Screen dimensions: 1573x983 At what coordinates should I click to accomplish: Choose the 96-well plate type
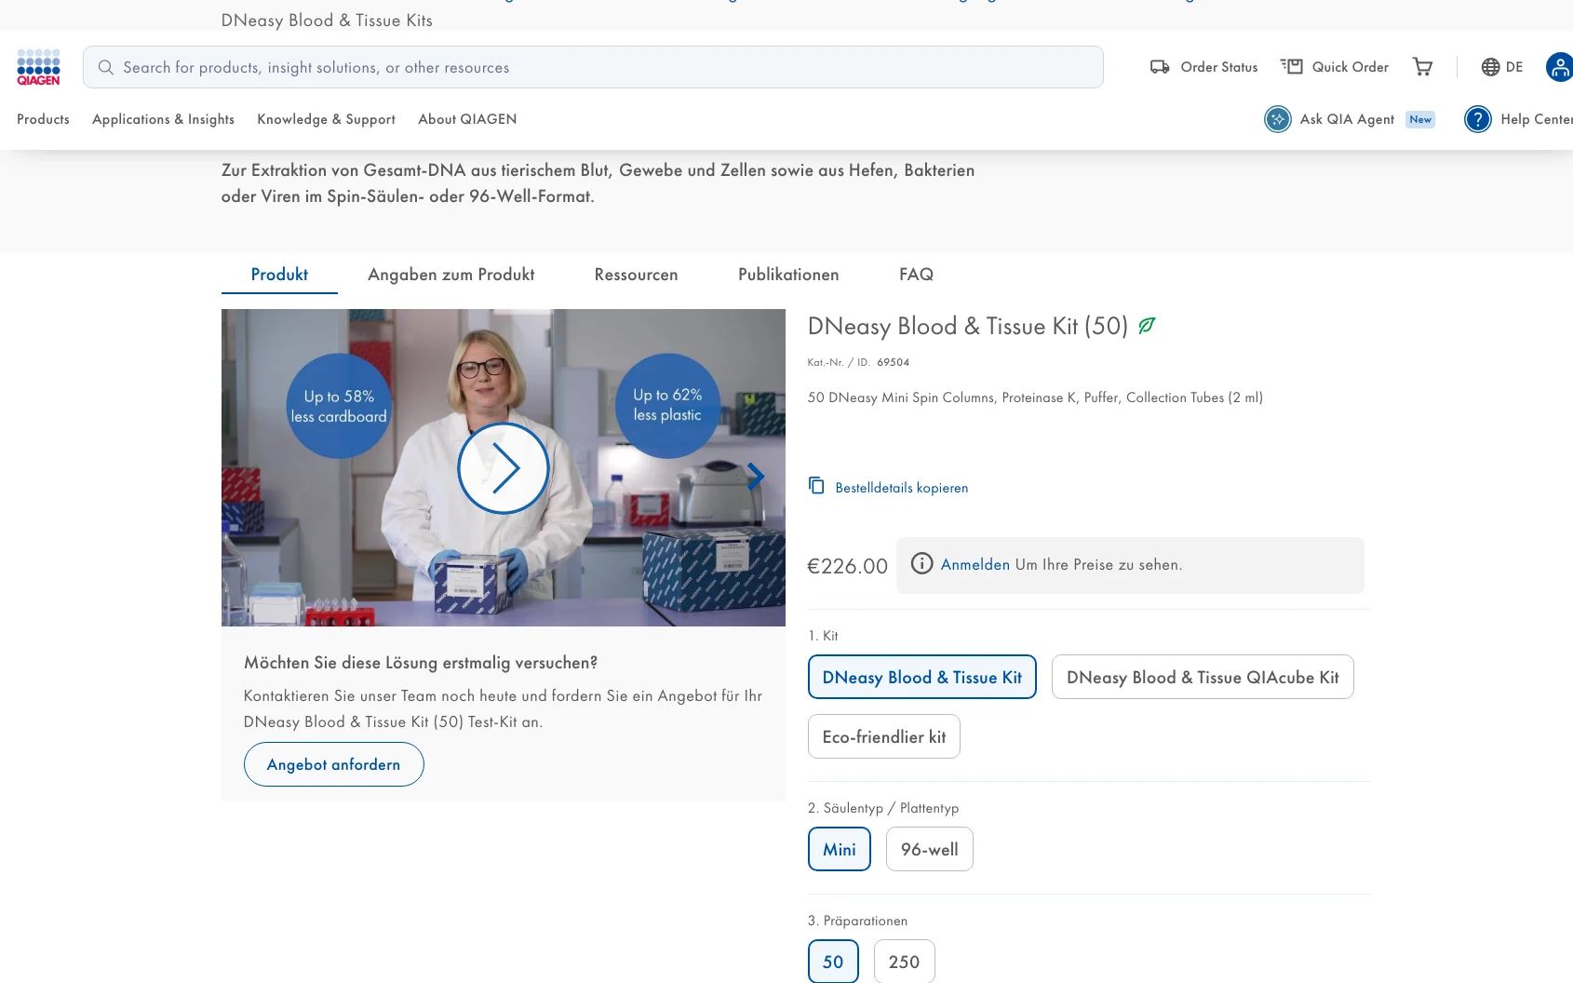[929, 849]
